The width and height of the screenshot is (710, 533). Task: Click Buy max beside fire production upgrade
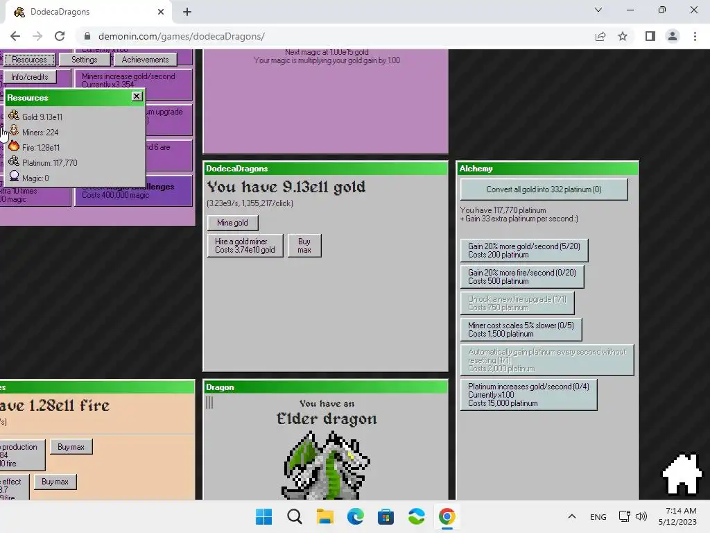pos(71,447)
